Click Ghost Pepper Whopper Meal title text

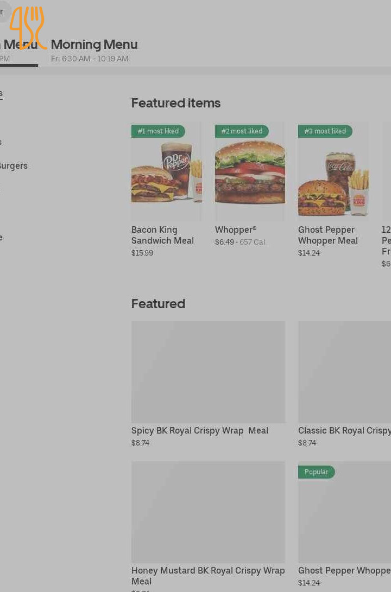(328, 235)
